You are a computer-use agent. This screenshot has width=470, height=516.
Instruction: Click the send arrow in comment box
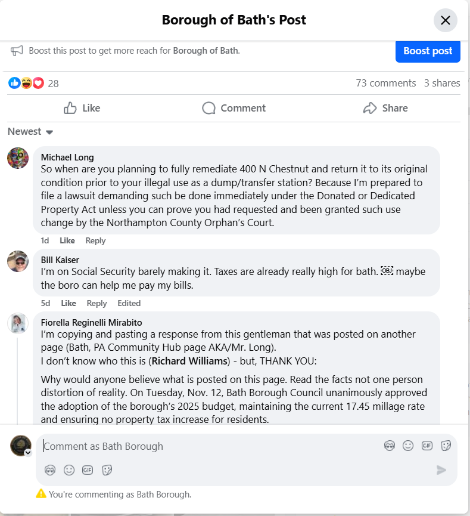coord(441,470)
